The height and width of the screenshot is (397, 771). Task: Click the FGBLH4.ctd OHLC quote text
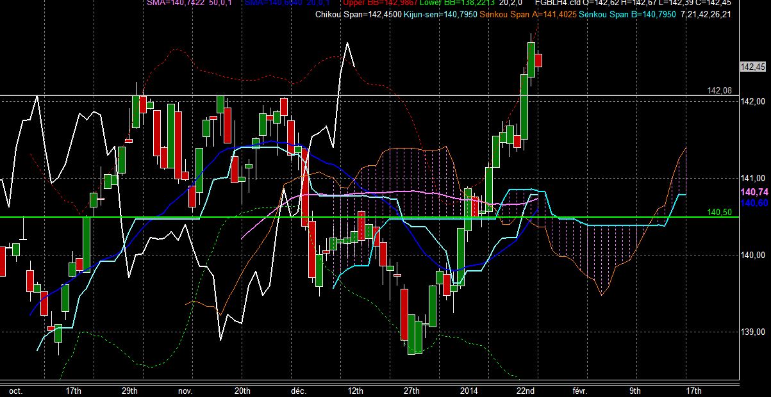click(x=633, y=3)
